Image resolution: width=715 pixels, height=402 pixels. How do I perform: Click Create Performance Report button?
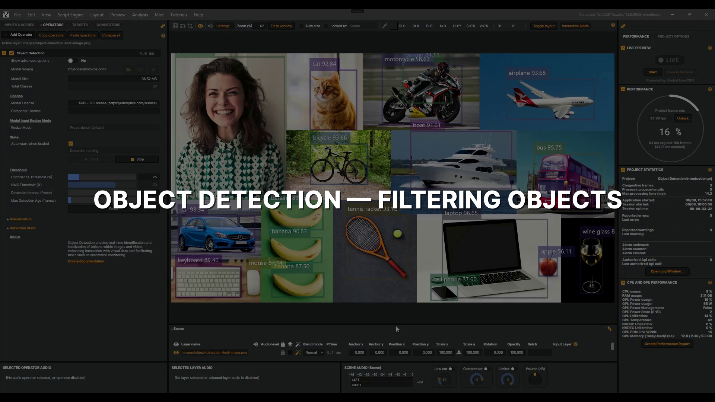tap(667, 344)
